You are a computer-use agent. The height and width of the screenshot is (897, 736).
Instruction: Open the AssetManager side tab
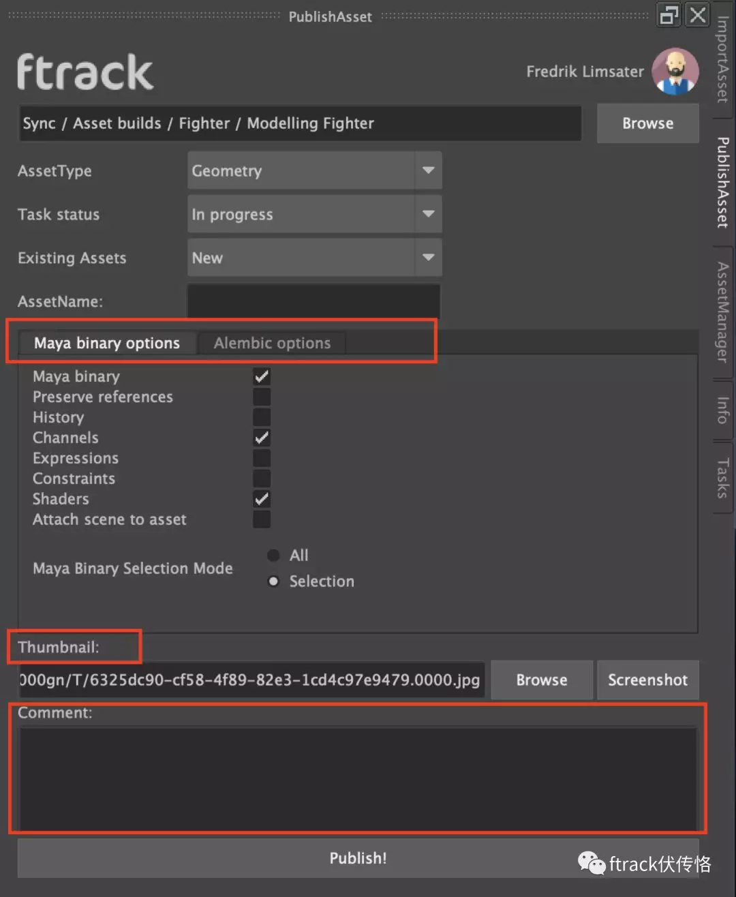722,313
